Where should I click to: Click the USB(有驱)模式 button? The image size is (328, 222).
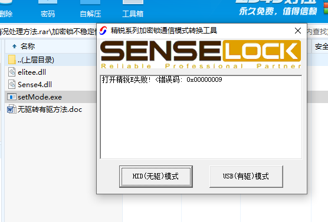(246, 177)
